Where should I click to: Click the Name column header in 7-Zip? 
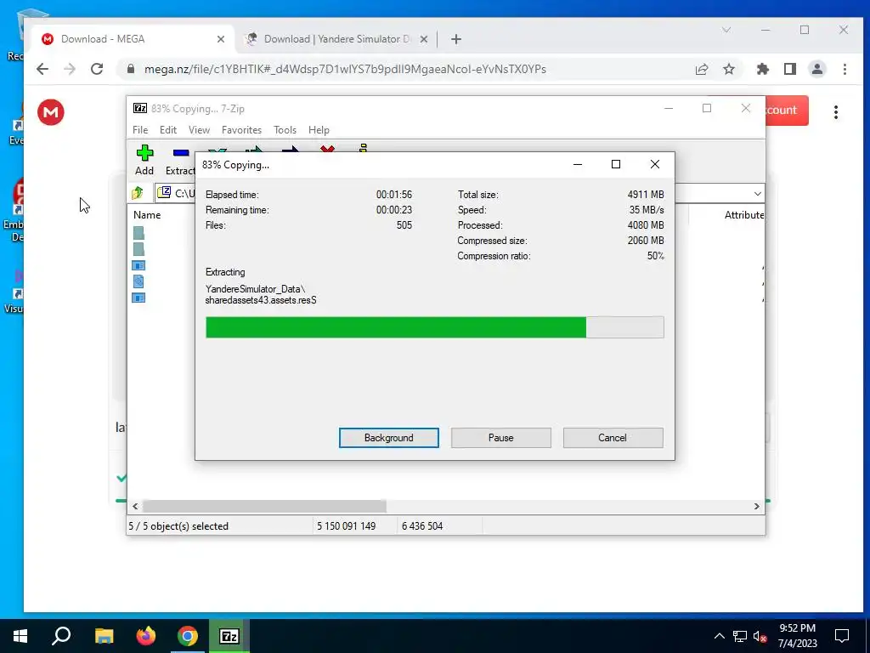click(x=147, y=215)
